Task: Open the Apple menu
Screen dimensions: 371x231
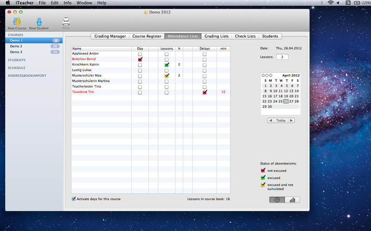Action: pyautogui.click(x=8, y=3)
